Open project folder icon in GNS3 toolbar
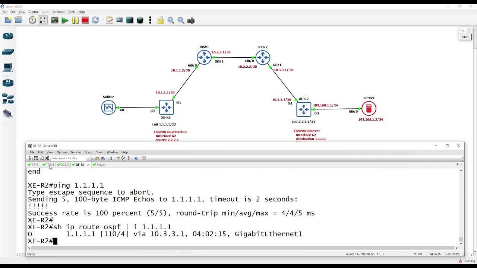 pos(18,20)
